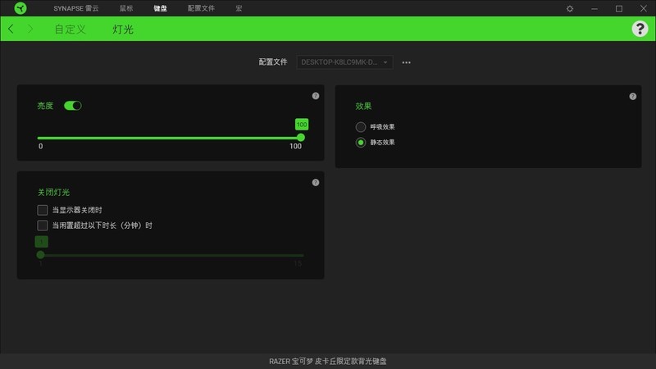Open help for the 亮度 panel
The height and width of the screenshot is (369, 656).
pos(316,96)
